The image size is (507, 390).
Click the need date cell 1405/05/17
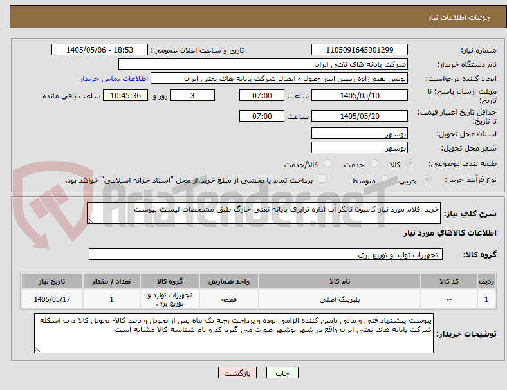(51, 299)
